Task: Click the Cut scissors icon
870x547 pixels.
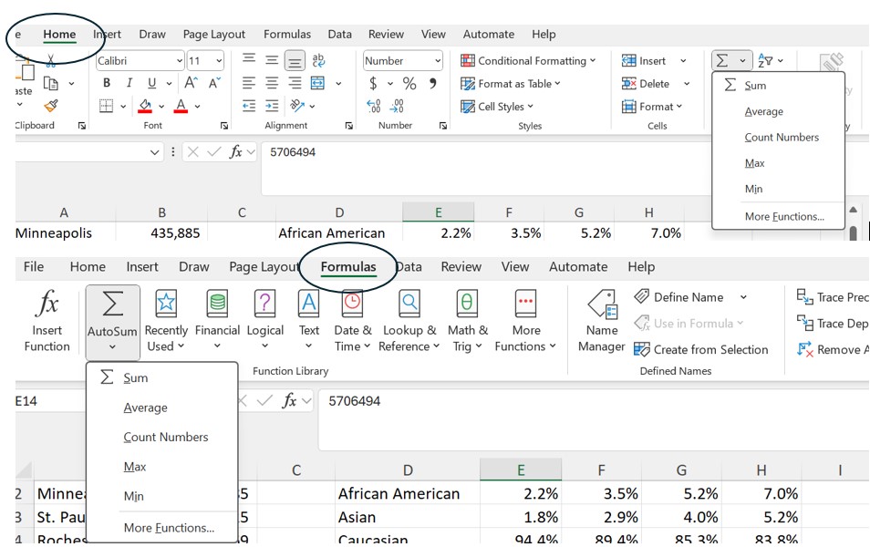Action: pyautogui.click(x=50, y=60)
